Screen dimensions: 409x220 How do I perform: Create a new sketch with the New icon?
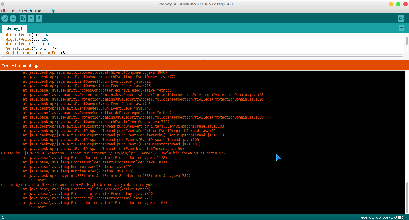click(x=23, y=19)
